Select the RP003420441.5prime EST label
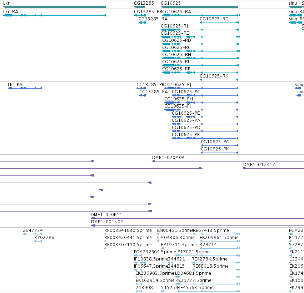304x293 pixels. pyautogui.click(x=128, y=238)
